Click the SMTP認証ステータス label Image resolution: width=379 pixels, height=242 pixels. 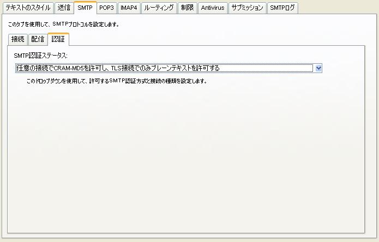tap(40, 56)
